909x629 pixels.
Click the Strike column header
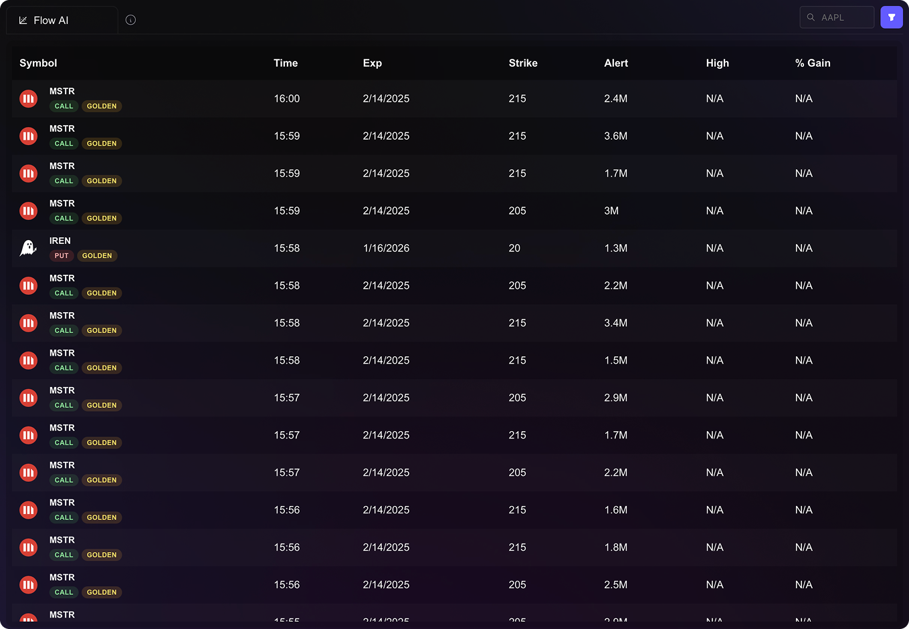pos(522,63)
